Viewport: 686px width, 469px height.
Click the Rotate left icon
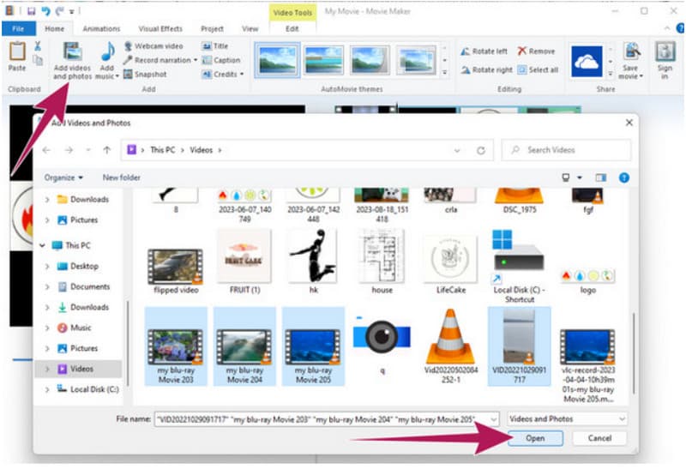click(466, 51)
